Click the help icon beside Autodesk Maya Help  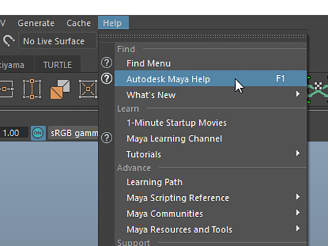[107, 78]
